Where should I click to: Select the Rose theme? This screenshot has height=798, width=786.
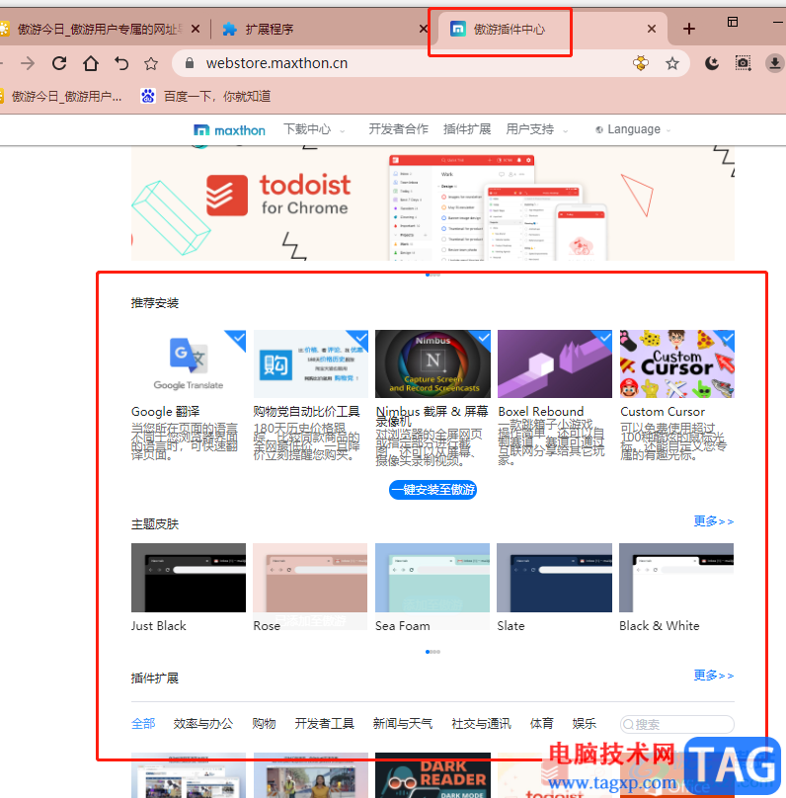pyautogui.click(x=310, y=578)
